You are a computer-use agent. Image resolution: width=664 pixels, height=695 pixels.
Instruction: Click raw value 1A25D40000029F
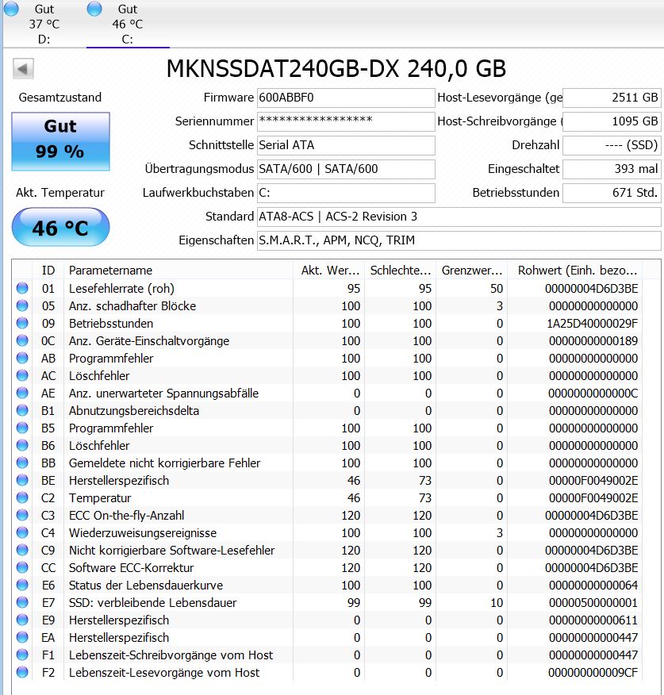pos(592,324)
